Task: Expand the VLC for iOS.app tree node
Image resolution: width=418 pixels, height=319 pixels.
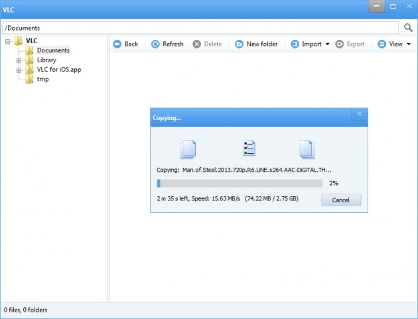Action: (19, 70)
